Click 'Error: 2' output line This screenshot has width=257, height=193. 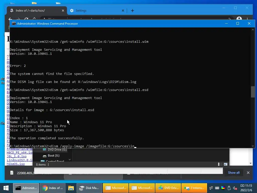[x=18, y=66]
